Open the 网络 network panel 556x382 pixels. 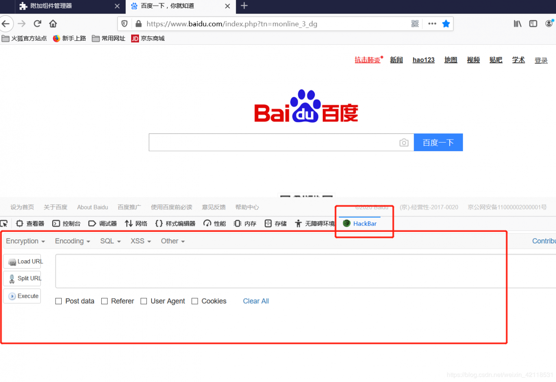(136, 223)
